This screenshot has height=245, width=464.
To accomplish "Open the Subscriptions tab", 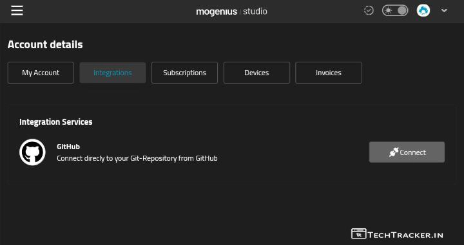I will tap(185, 73).
